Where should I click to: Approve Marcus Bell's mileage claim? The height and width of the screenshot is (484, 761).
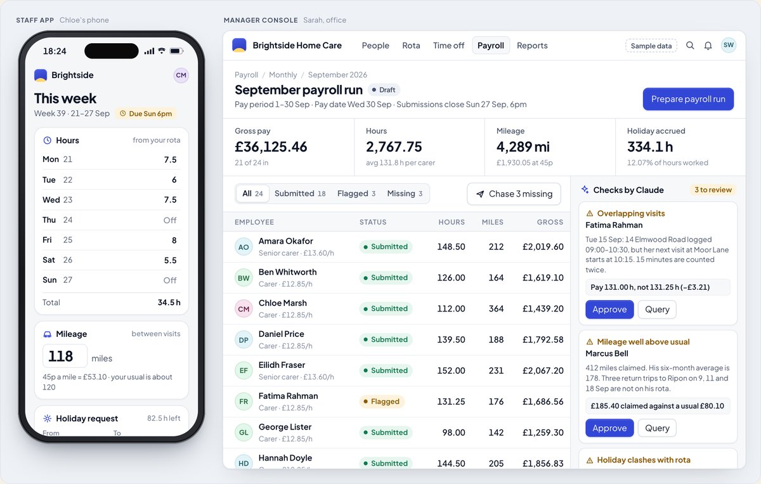(x=609, y=428)
